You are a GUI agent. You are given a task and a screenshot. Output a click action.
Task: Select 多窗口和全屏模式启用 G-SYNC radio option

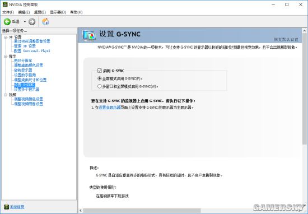[x=100, y=86]
